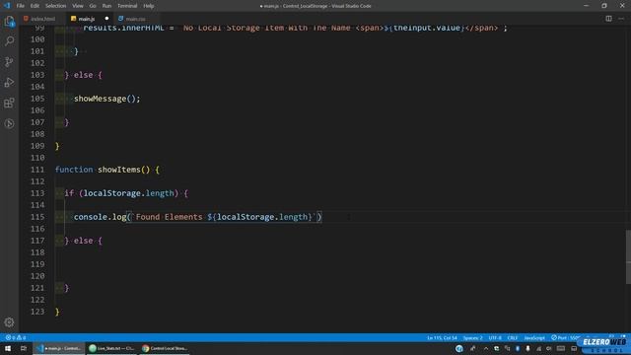Click Ln 115, Col 54 status entry

pos(442,337)
